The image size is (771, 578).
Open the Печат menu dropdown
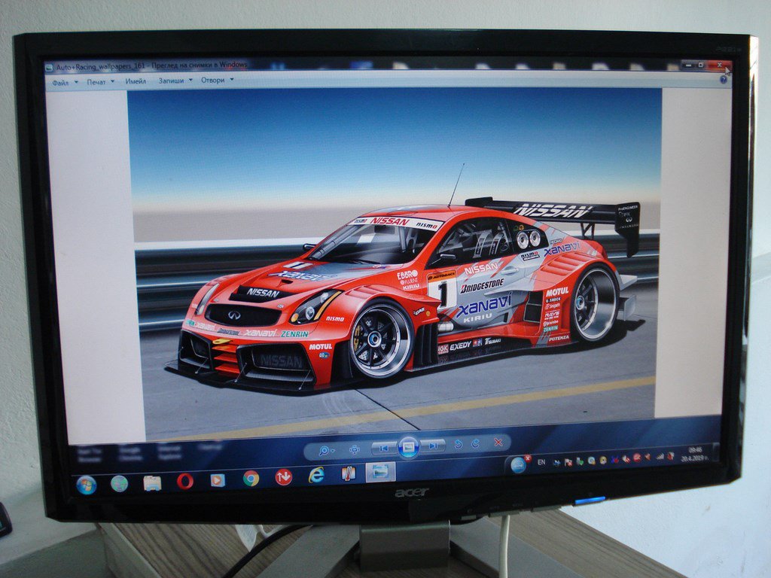tap(100, 81)
